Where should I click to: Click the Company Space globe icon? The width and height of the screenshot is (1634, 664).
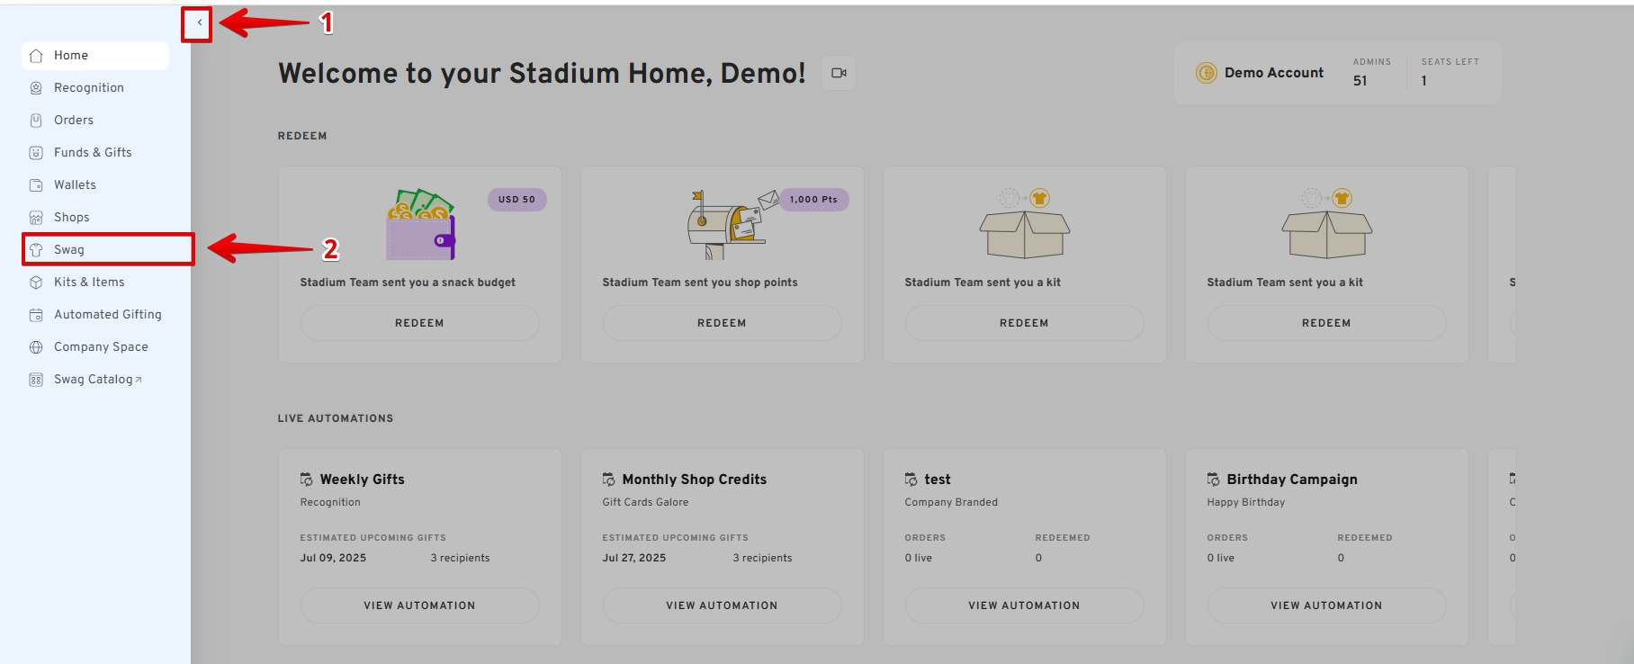coord(36,347)
